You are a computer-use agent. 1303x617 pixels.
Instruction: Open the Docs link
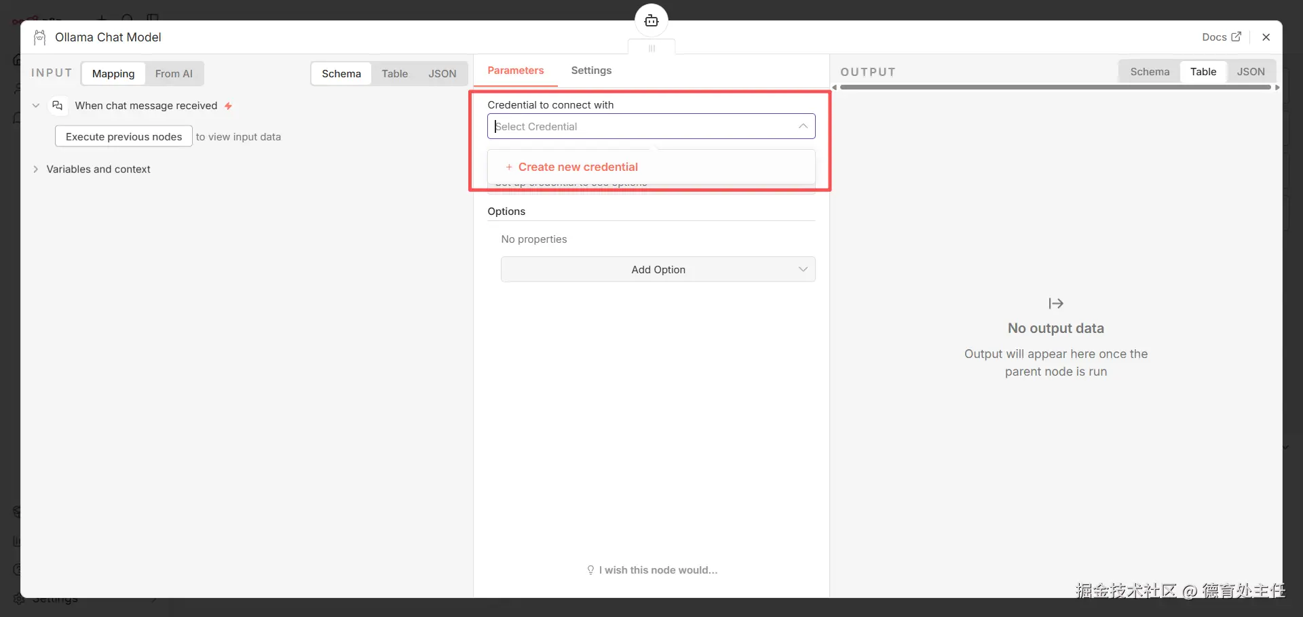tap(1222, 37)
